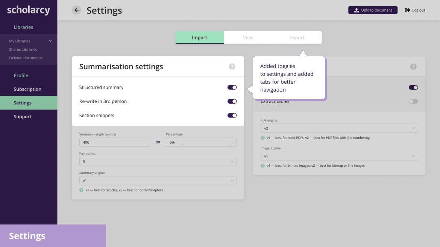
Task: Click the Summary length words field
Action: click(114, 142)
